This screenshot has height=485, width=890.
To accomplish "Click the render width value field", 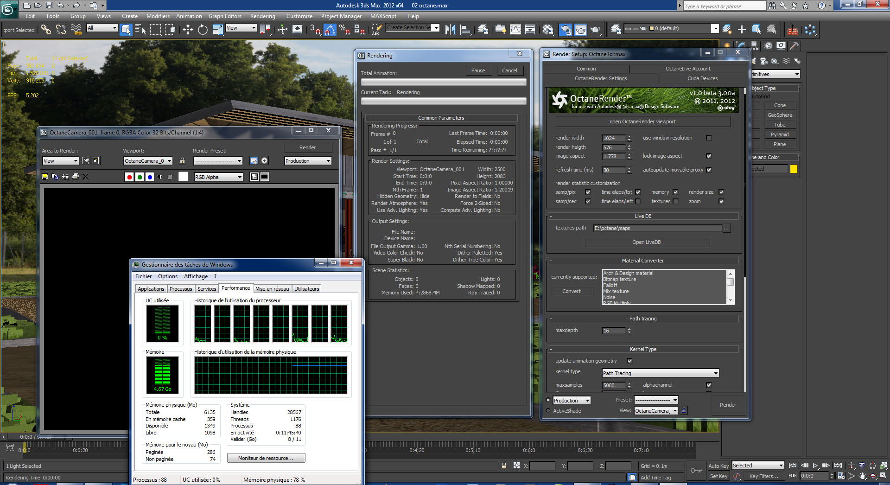I will [x=614, y=138].
